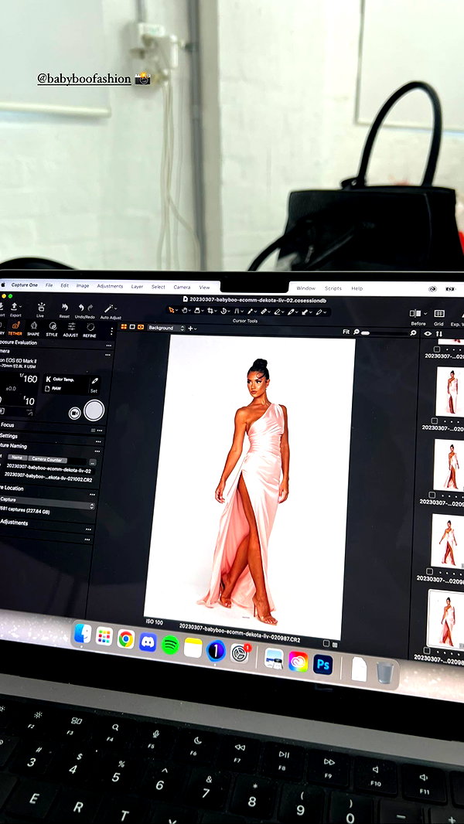The image size is (464, 824).
Task: Click the Live view camera icon
Action: (40, 307)
